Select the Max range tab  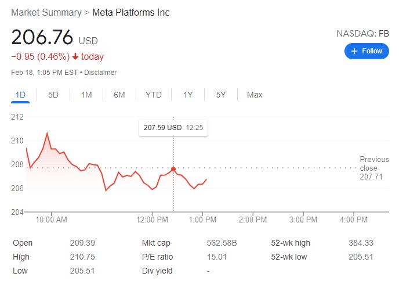tap(255, 95)
